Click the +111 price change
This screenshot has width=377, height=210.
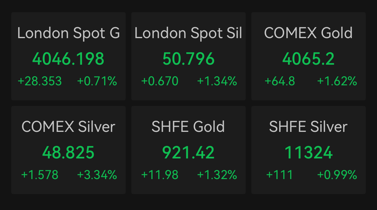(x=279, y=175)
